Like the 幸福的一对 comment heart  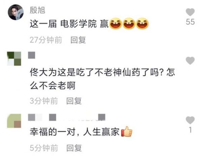click(x=190, y=120)
